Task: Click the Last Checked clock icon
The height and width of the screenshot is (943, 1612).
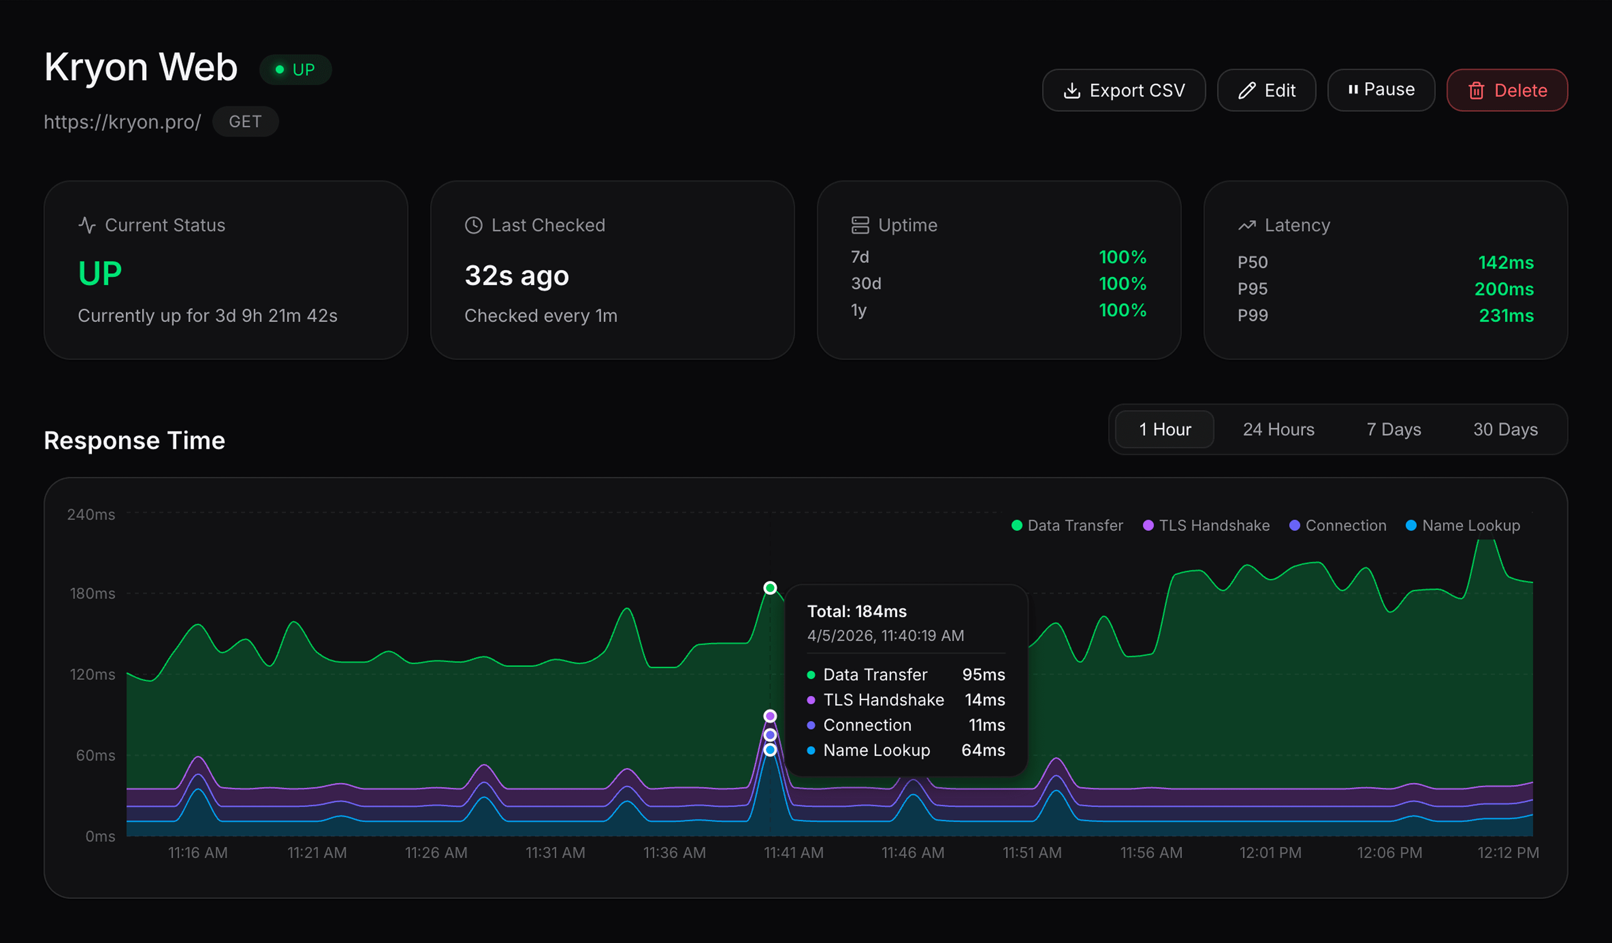Action: point(473,225)
